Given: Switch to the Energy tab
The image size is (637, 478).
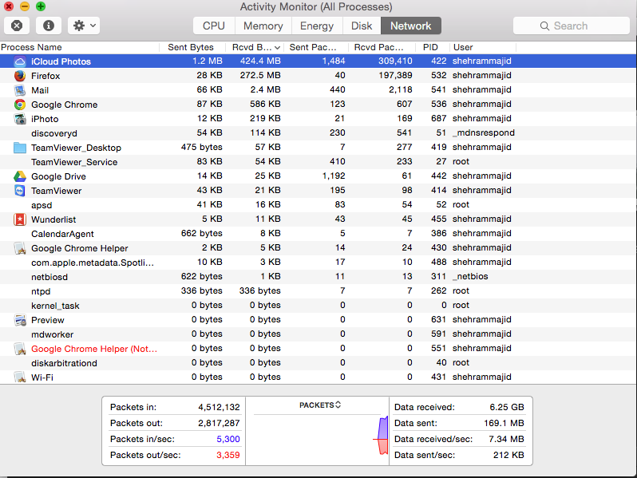Looking at the screenshot, I should [x=316, y=26].
